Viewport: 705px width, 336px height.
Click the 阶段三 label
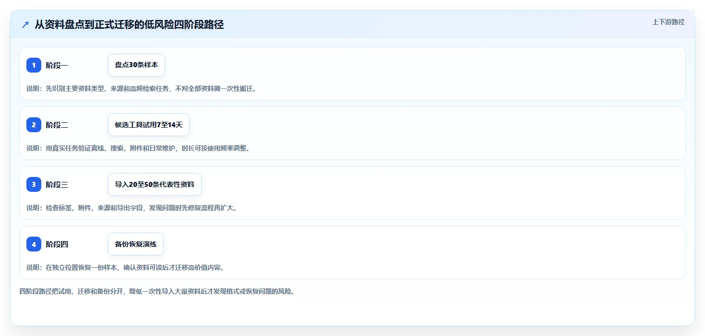[x=57, y=184]
